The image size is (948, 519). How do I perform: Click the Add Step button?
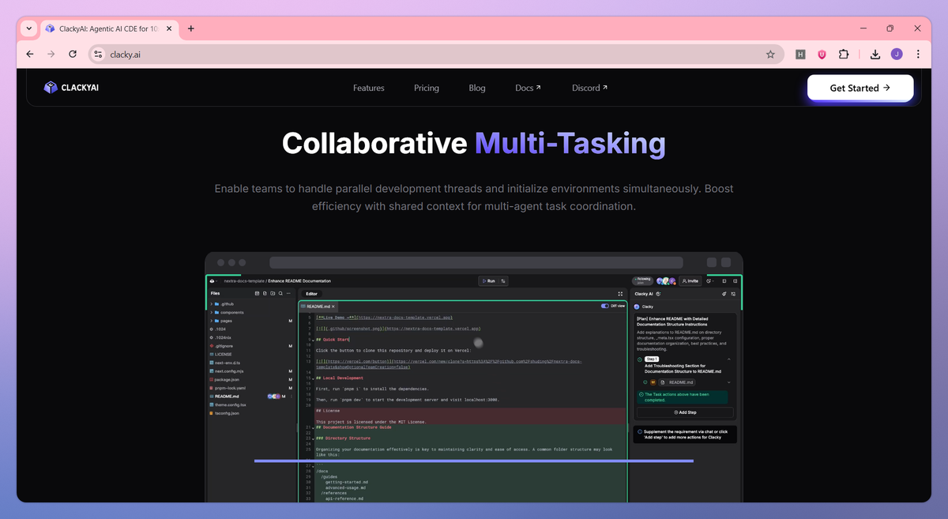click(685, 412)
